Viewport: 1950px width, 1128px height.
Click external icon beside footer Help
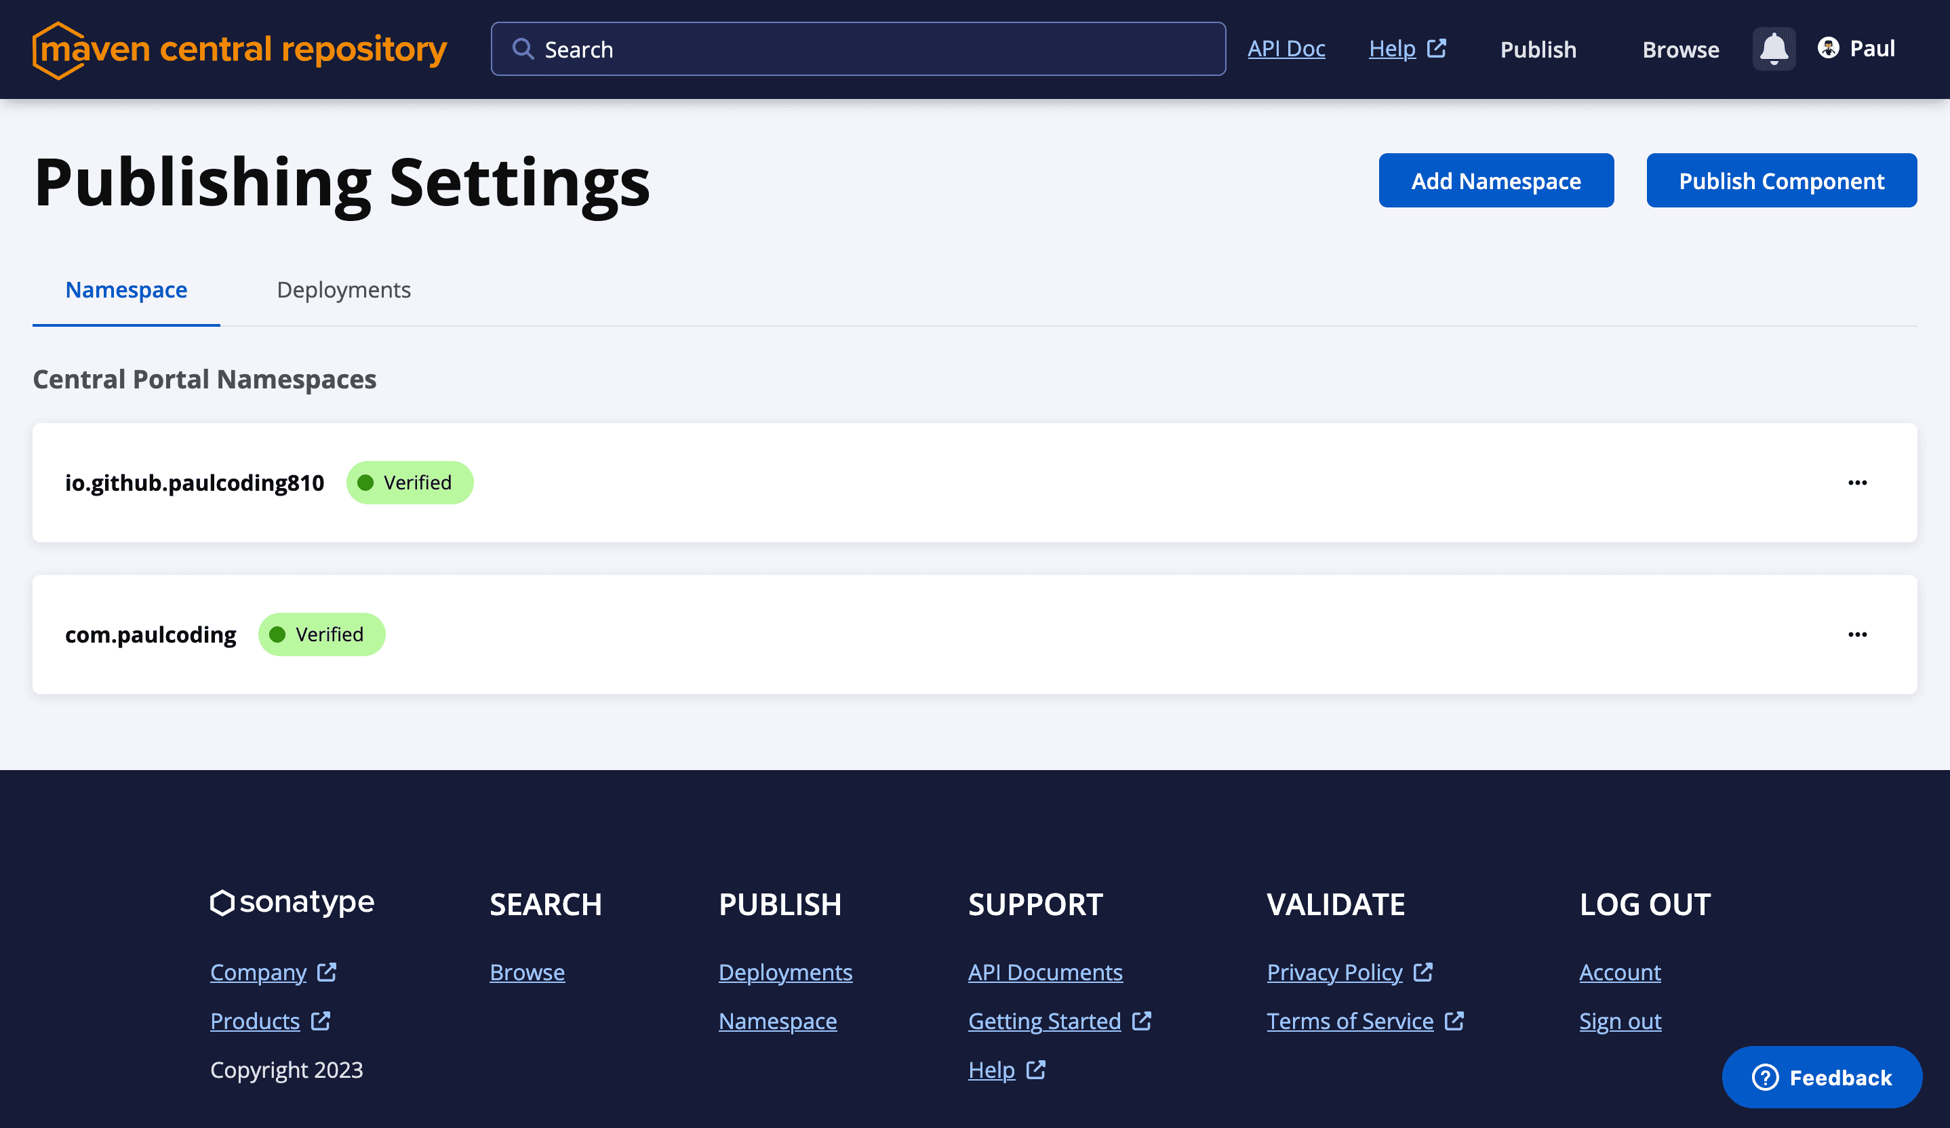(x=1035, y=1069)
